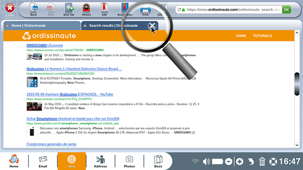Click the scrollbar down arrow
This screenshot has height=170, width=303.
point(297,145)
